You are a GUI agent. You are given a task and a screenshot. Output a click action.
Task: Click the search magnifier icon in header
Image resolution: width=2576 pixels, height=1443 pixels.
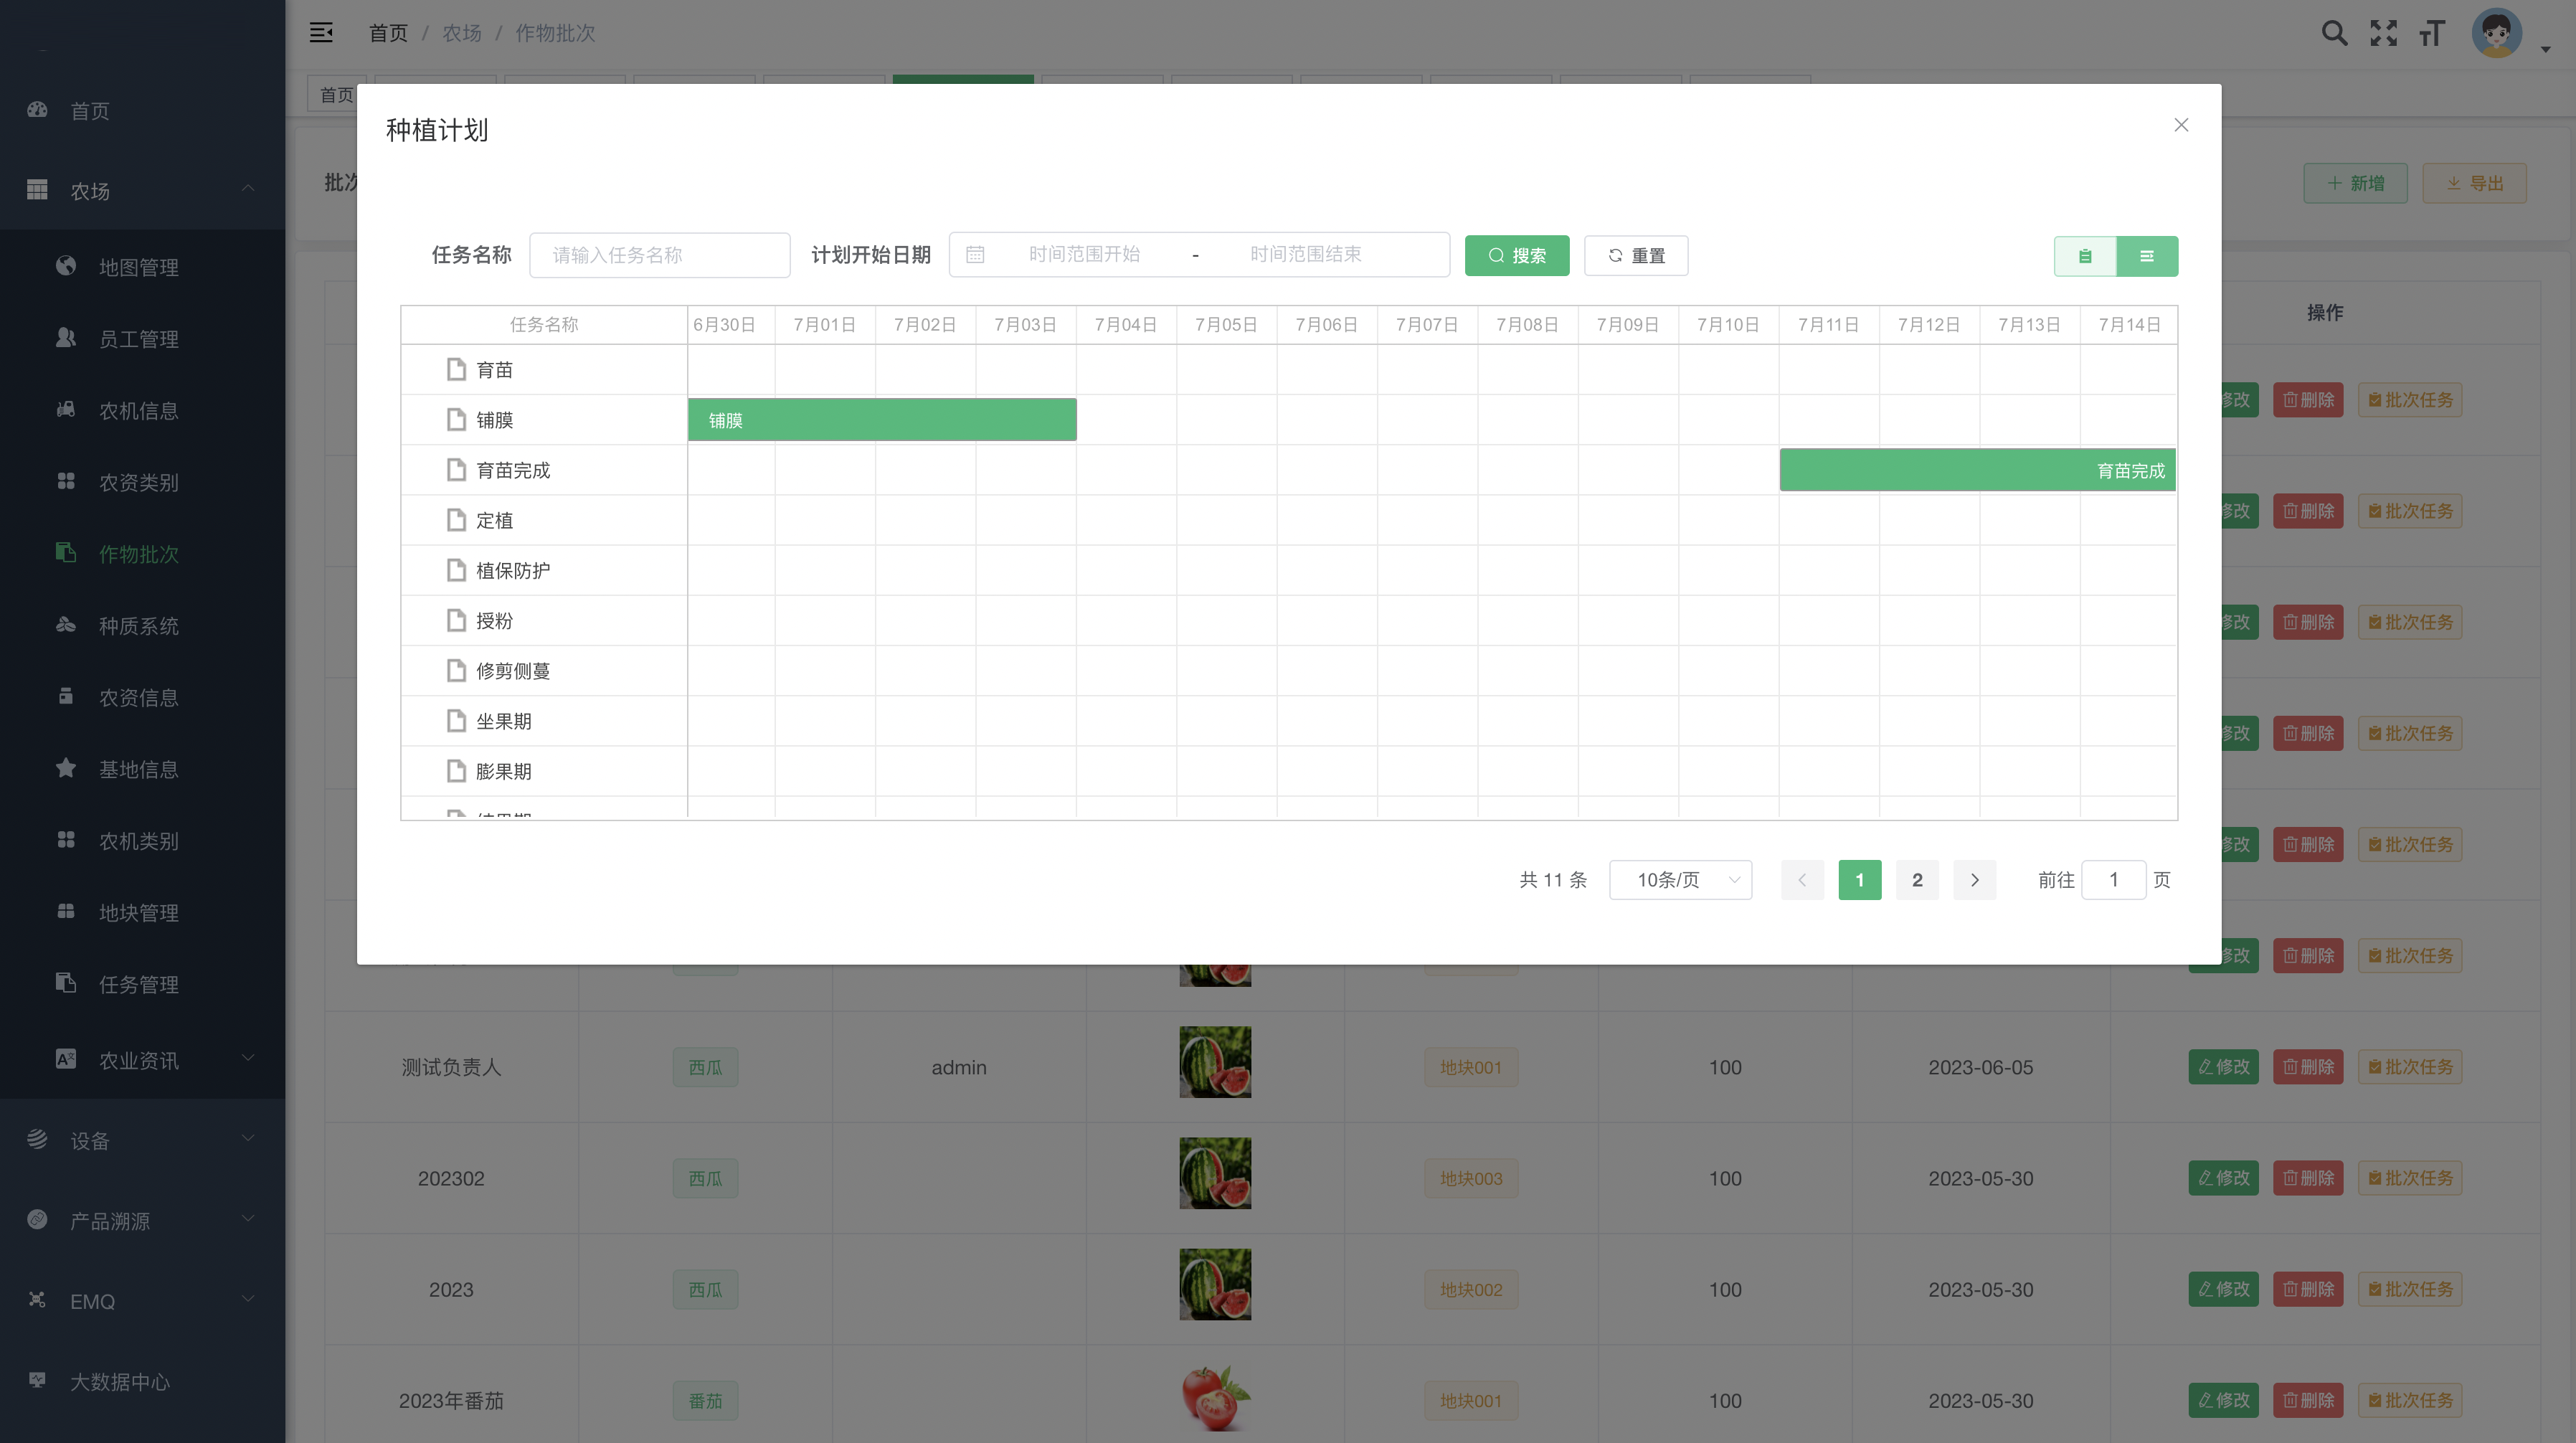(2334, 33)
